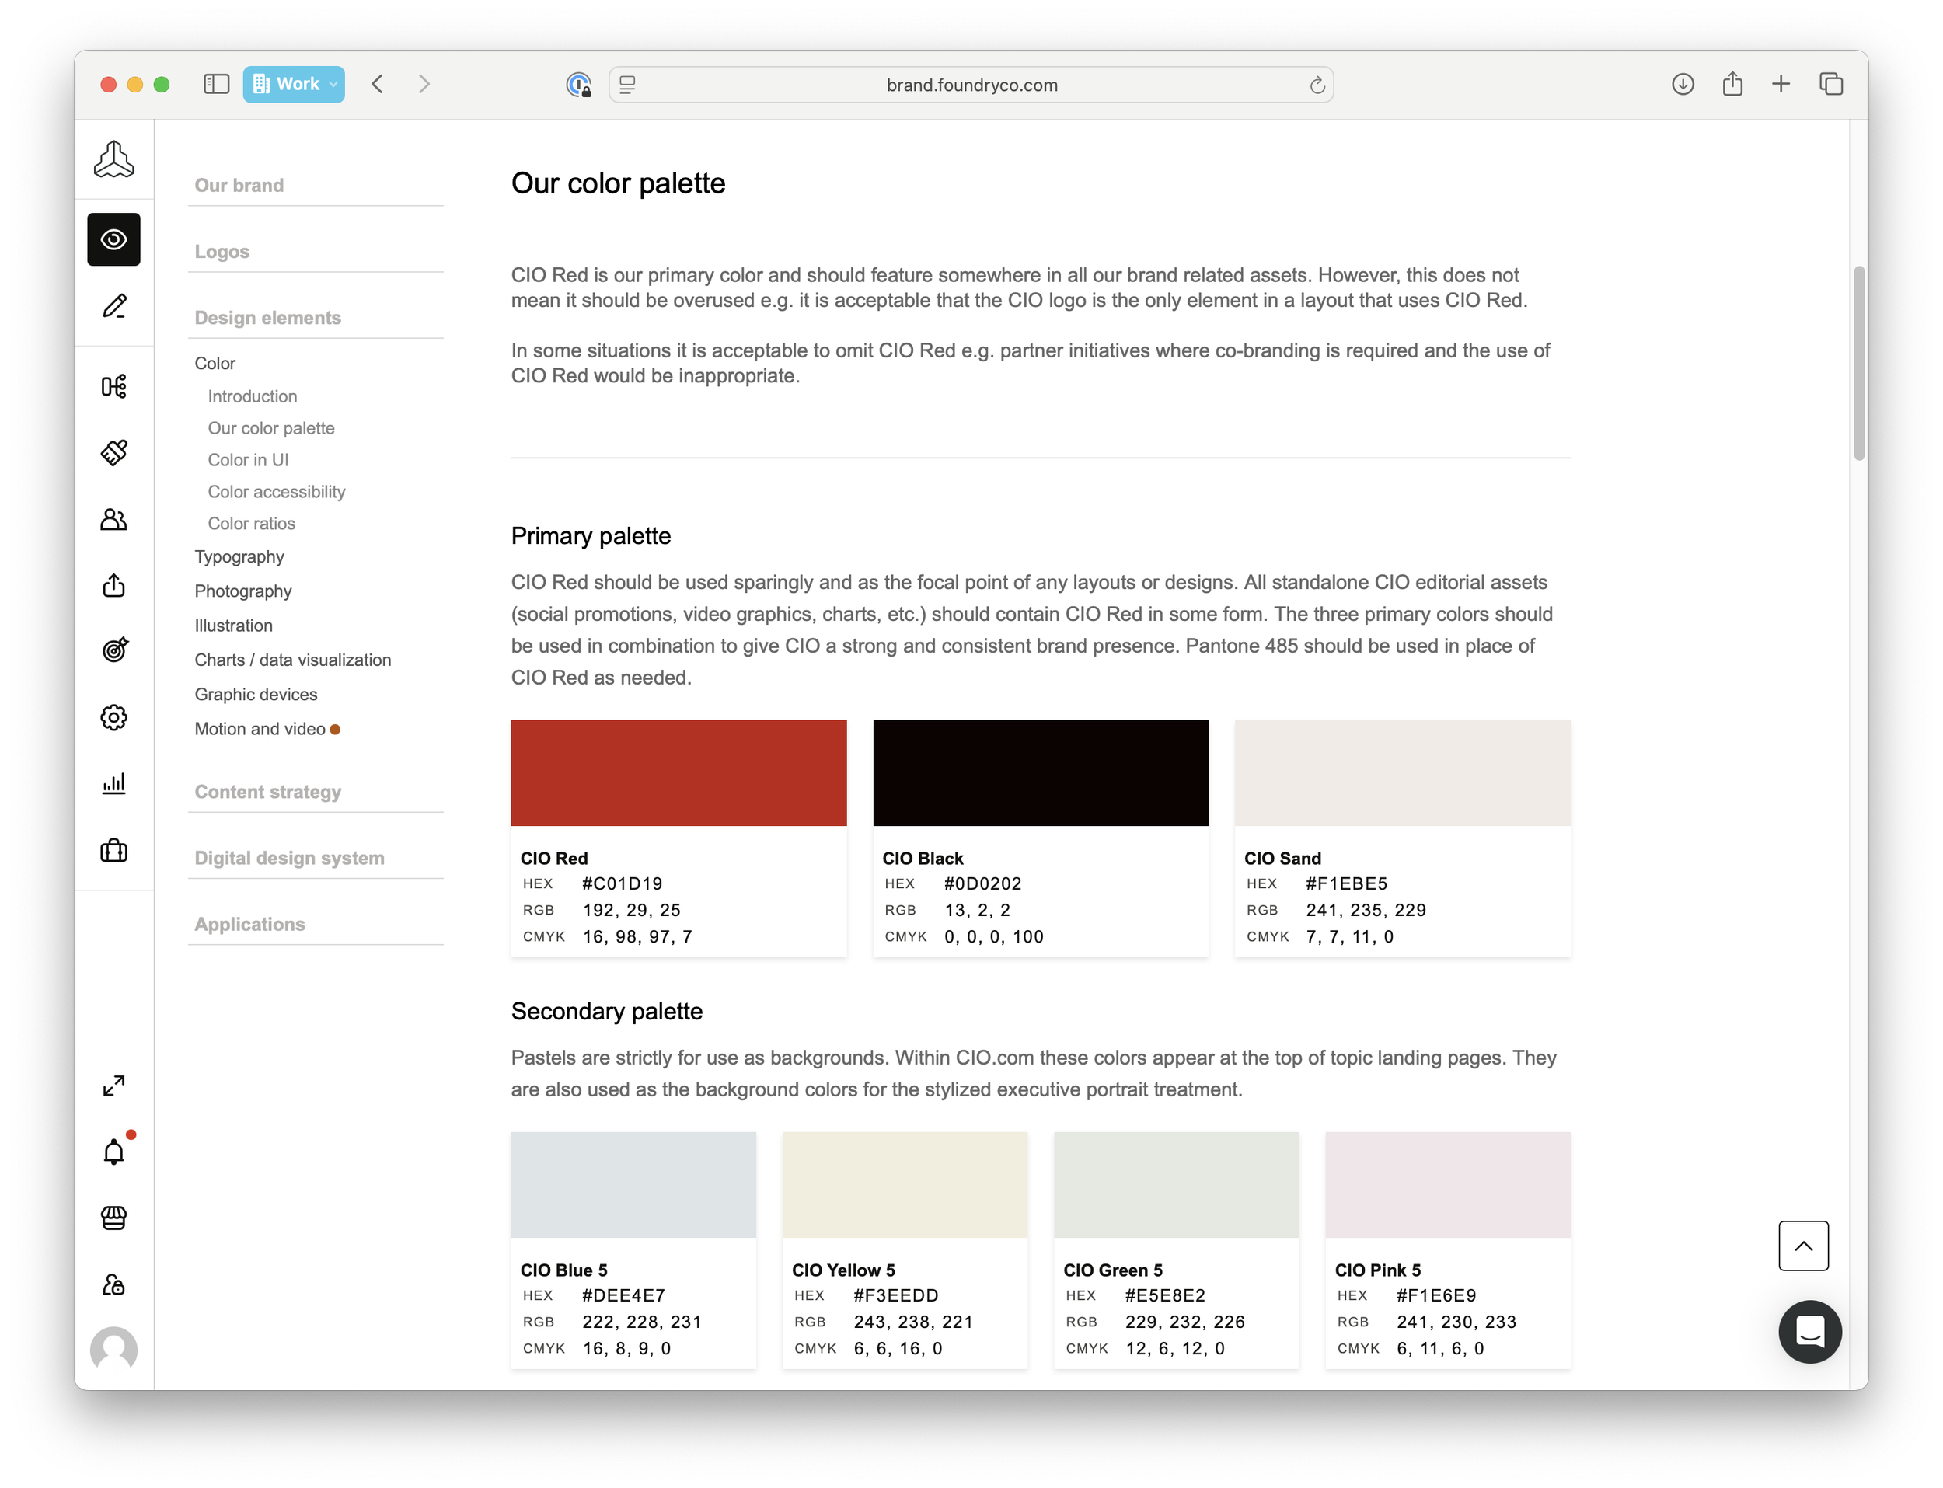Open the Typography menu item
The width and height of the screenshot is (1943, 1488).
tap(239, 556)
